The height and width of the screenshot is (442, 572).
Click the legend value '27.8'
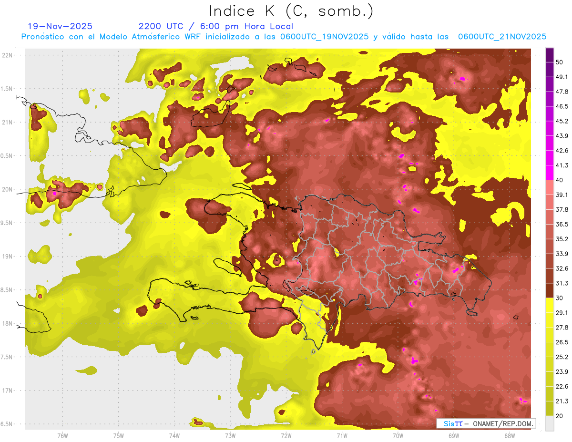pos(562,327)
